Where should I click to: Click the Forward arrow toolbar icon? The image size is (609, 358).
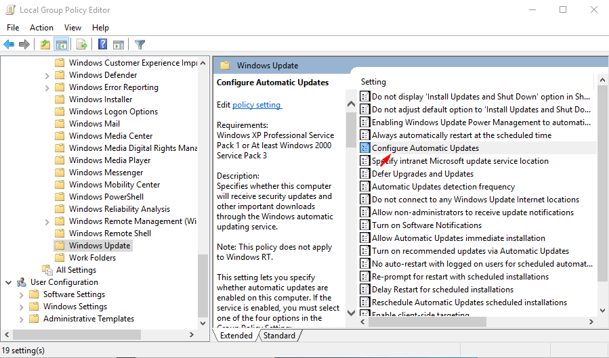24,44
